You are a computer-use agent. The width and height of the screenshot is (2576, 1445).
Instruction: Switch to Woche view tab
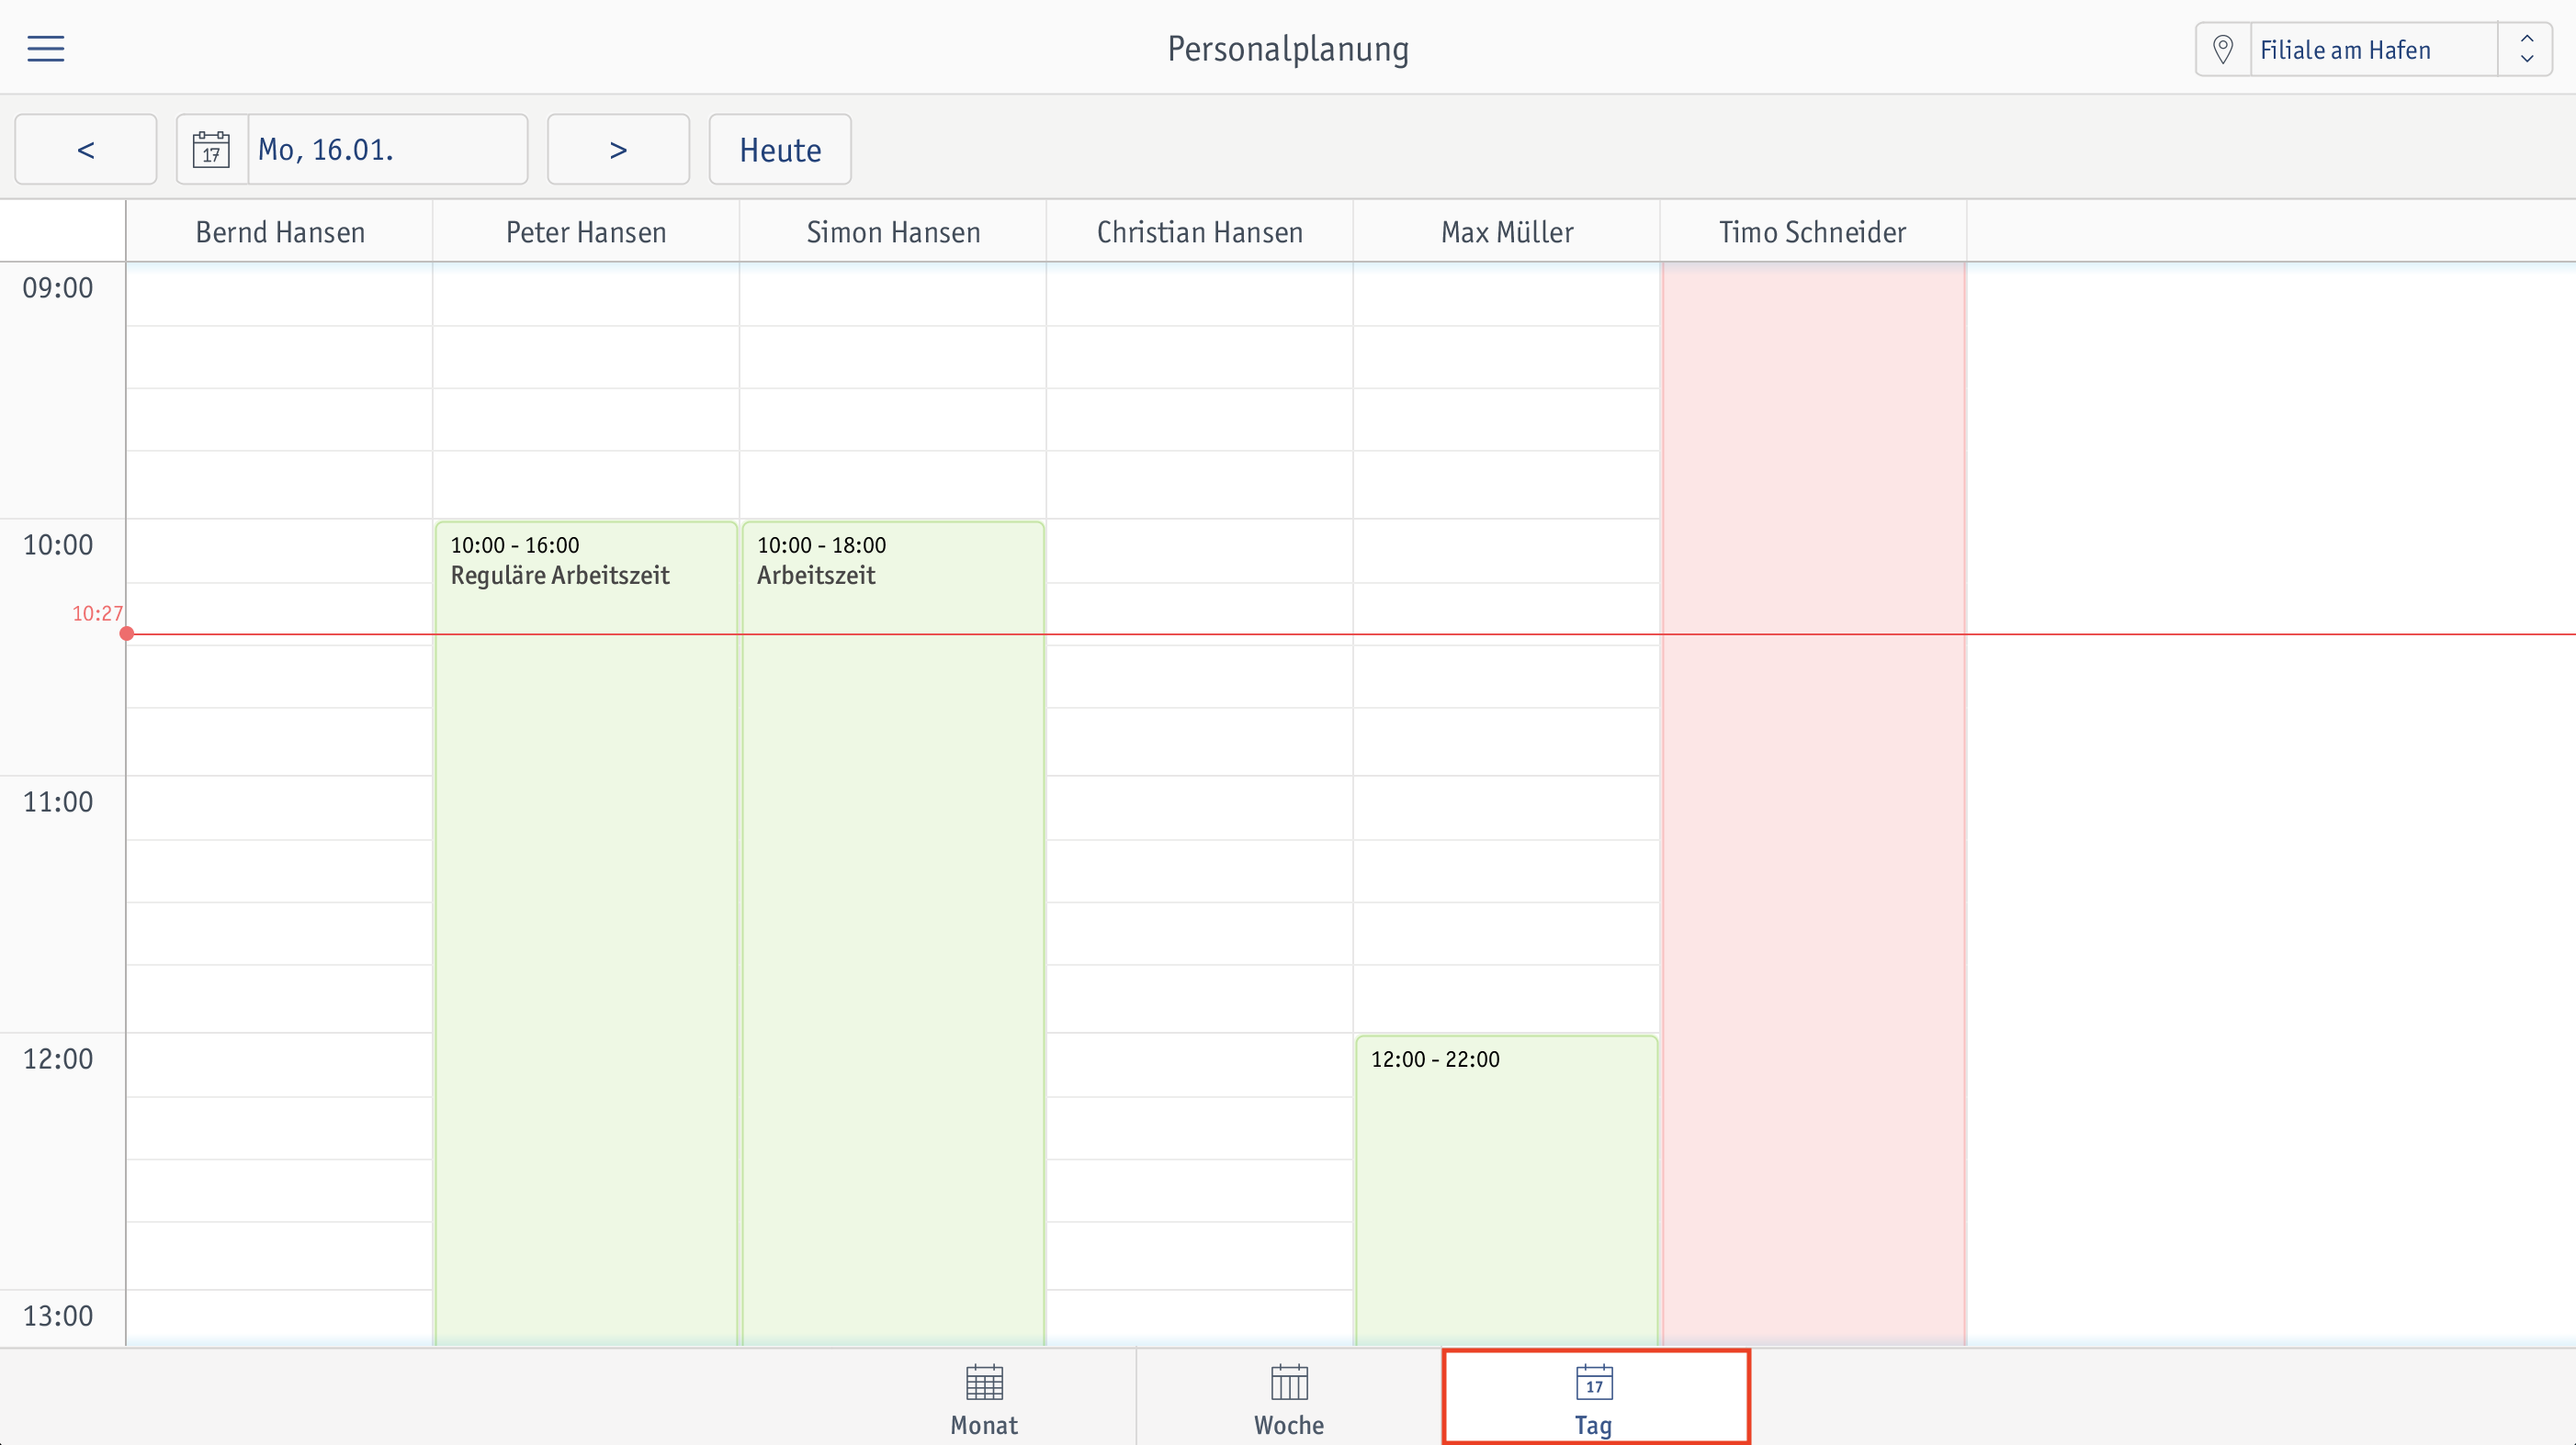click(1289, 1399)
